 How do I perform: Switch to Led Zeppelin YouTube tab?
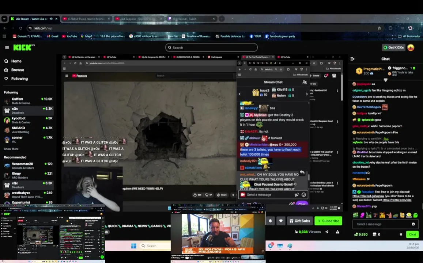[138, 19]
